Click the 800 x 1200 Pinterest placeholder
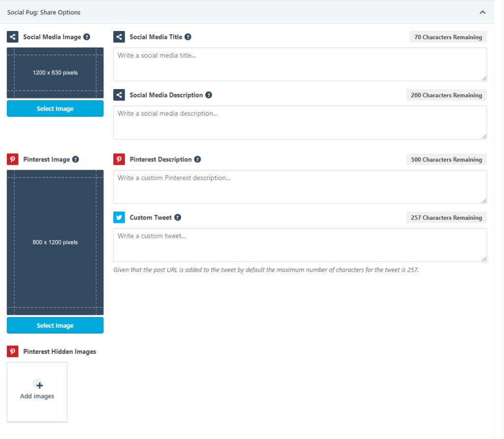This screenshot has width=504, height=439. pos(55,242)
